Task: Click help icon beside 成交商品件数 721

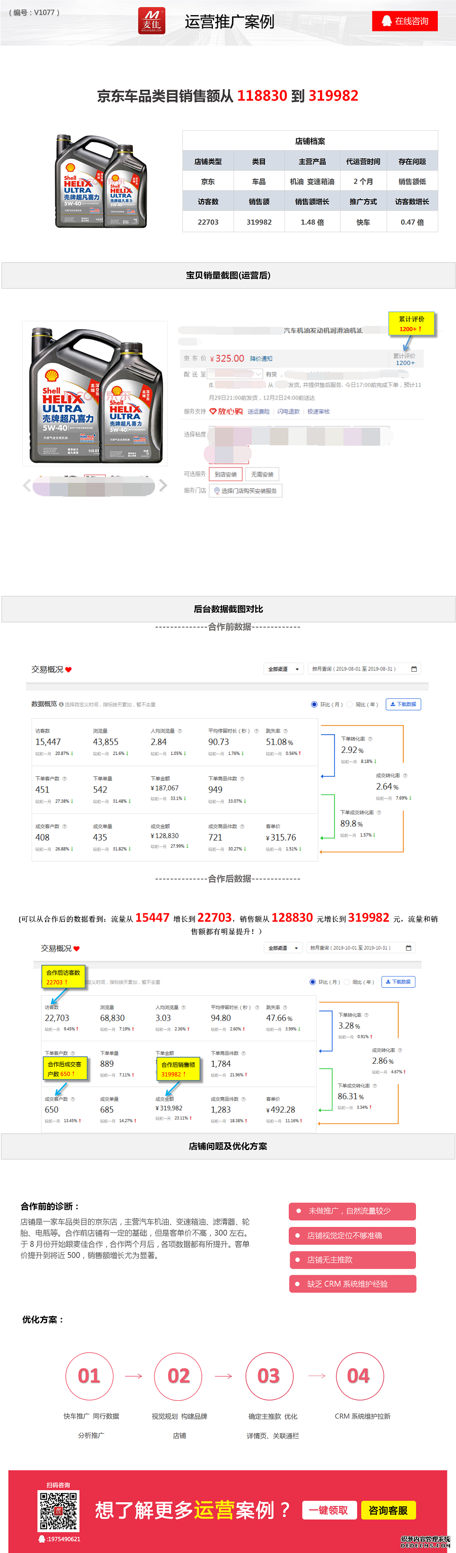Action: click(x=242, y=826)
